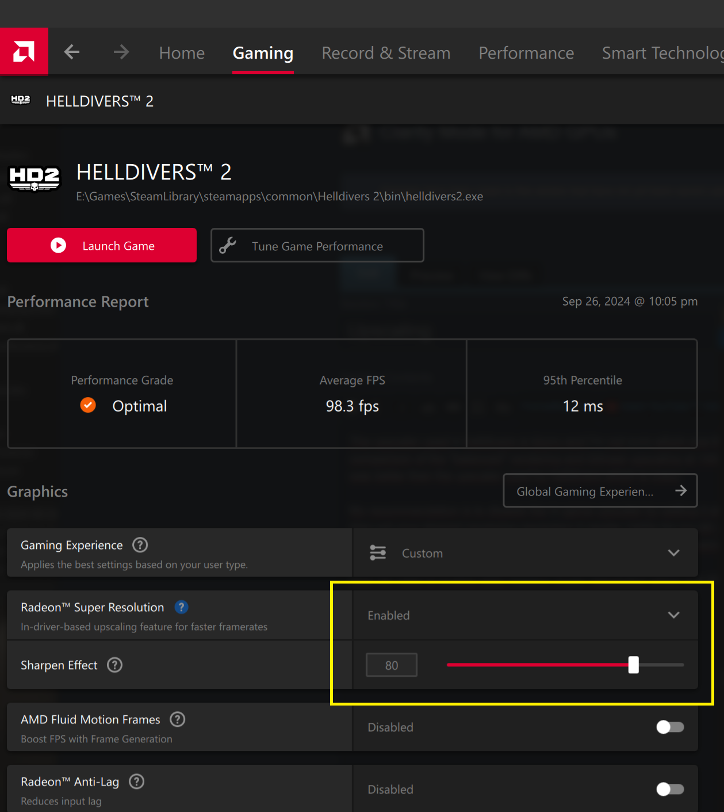Screen dimensions: 724x812
Task: Click the AMD logo icon
Action: [24, 51]
